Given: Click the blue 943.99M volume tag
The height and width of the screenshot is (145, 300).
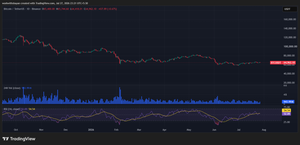Looking at the screenshot, I should tap(288, 102).
